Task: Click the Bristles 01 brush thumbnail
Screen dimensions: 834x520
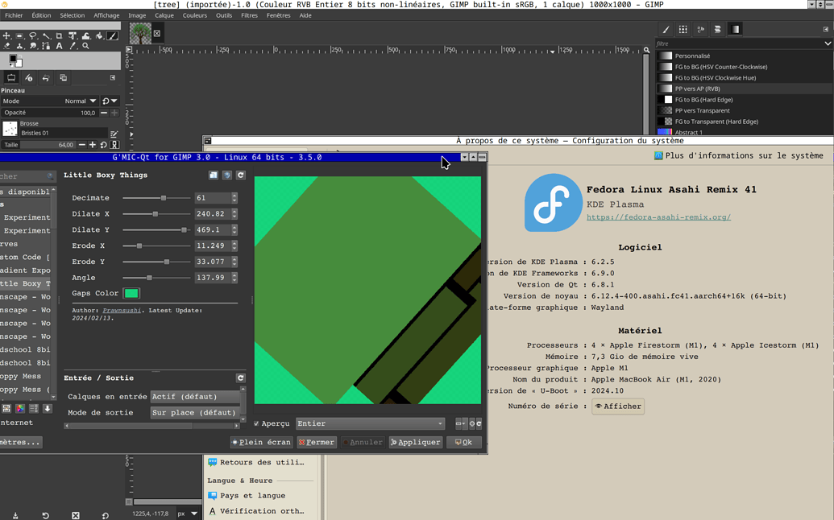Action: point(10,130)
